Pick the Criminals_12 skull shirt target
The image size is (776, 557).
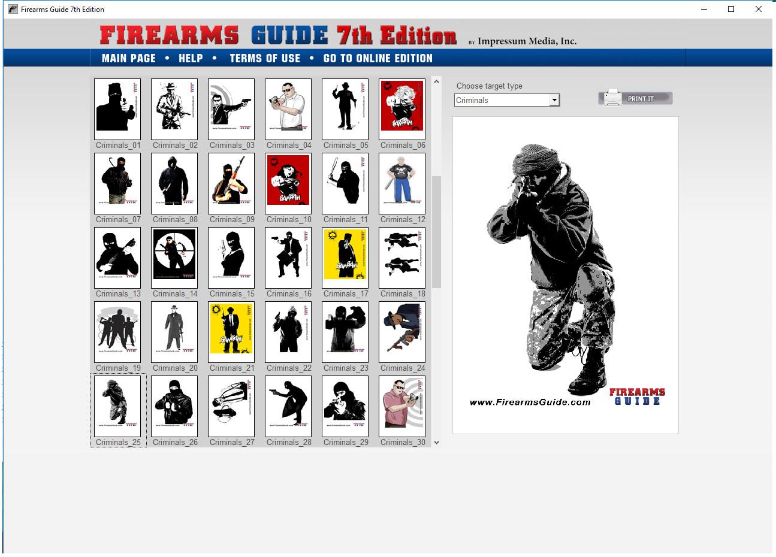[x=402, y=183]
